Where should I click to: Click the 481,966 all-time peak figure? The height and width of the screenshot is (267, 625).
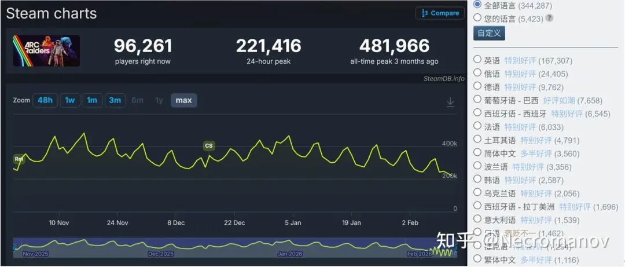pyautogui.click(x=394, y=46)
